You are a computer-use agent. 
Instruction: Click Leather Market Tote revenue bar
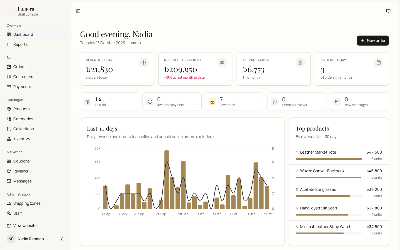pos(329,159)
